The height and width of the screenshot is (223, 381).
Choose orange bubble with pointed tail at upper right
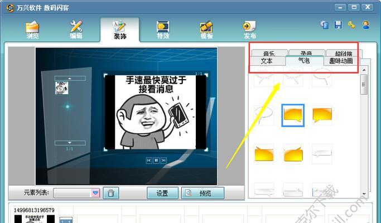[293, 154]
